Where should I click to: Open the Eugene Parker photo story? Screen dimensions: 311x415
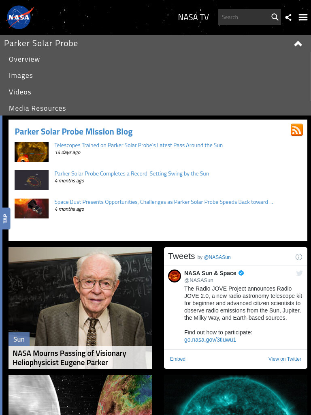click(x=80, y=308)
